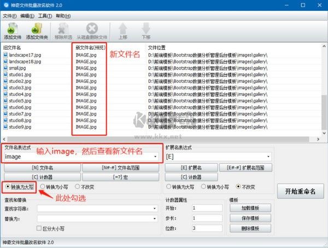Open the 扩展名表达式 dropdown arrow
Screen dimensions: 328x248
(x=268, y=157)
